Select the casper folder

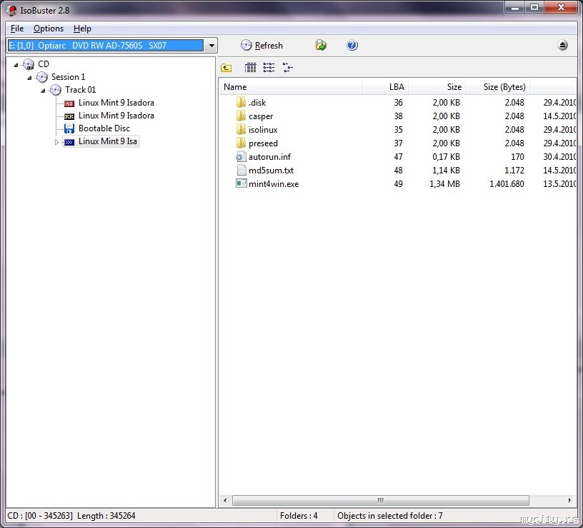click(261, 116)
